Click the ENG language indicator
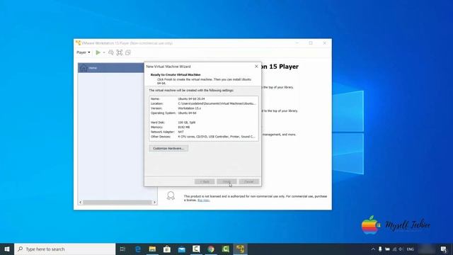Viewport: 453px width, 255px height. tap(411, 249)
